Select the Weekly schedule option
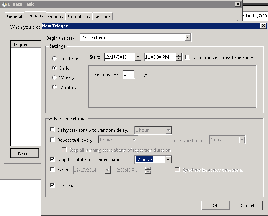This screenshot has height=216, width=268. point(54,78)
